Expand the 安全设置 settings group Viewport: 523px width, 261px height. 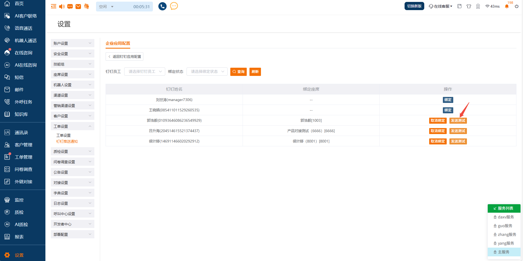(72, 54)
